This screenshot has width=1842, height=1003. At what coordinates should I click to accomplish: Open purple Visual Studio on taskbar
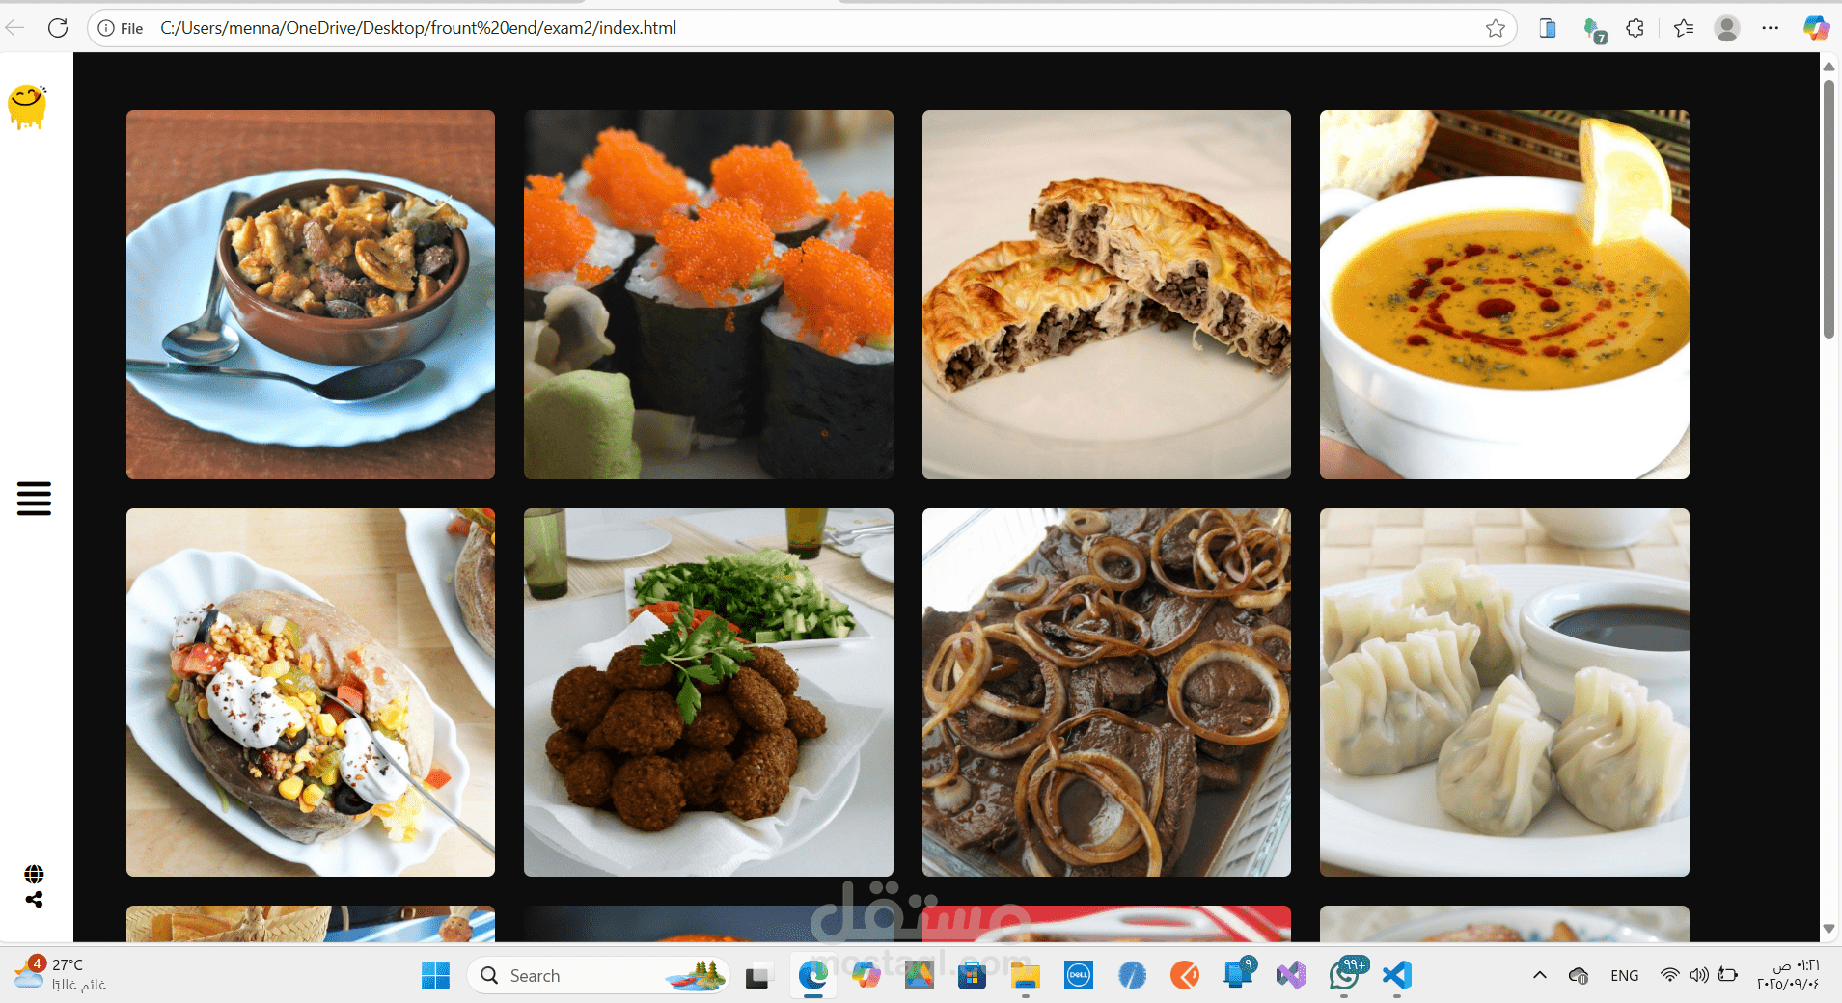(x=1291, y=976)
